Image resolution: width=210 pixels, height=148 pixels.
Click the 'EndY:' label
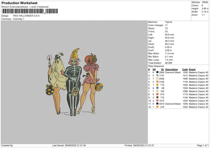coord(151,50)
